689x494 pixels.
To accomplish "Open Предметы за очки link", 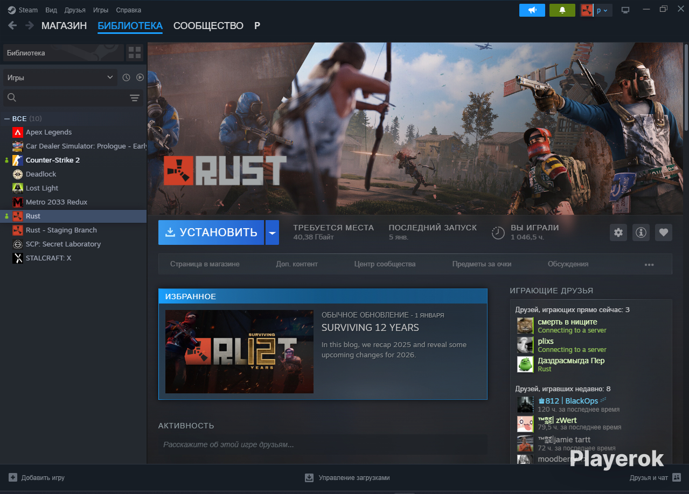I will (482, 264).
